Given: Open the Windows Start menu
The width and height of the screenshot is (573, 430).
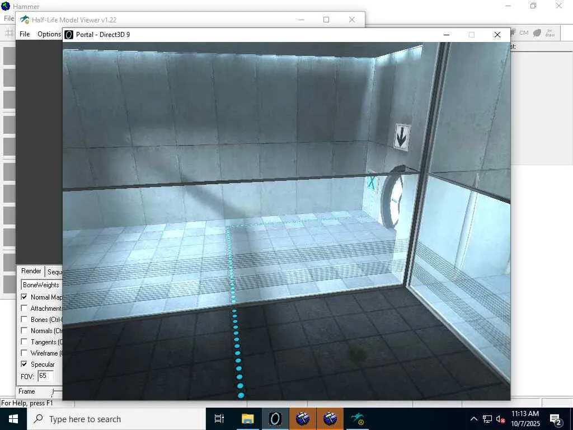Looking at the screenshot, I should [x=13, y=419].
